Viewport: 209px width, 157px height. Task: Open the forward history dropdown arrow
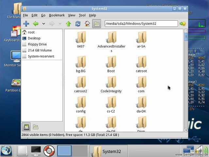[60, 24]
